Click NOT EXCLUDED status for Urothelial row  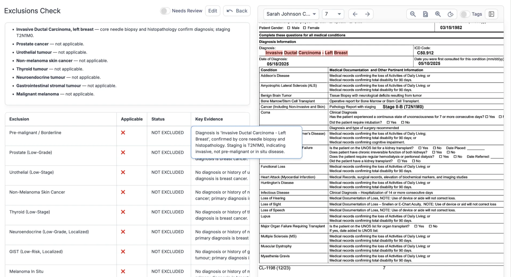(168, 172)
